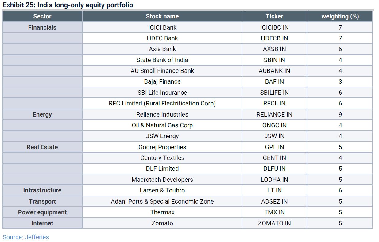Select the HDFCB IN ticker cell
The width and height of the screenshot is (379, 242).
click(274, 38)
